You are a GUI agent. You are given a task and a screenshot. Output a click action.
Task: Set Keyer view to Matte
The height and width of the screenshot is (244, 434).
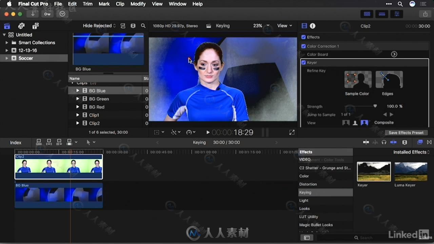click(x=355, y=123)
